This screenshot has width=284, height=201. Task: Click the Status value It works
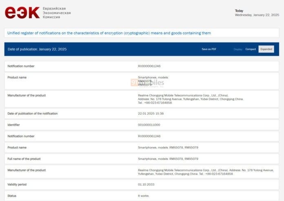144,196
